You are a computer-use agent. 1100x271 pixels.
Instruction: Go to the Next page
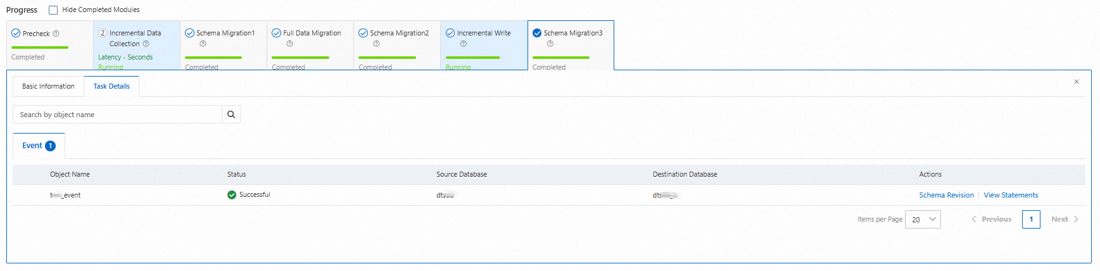(x=1065, y=219)
